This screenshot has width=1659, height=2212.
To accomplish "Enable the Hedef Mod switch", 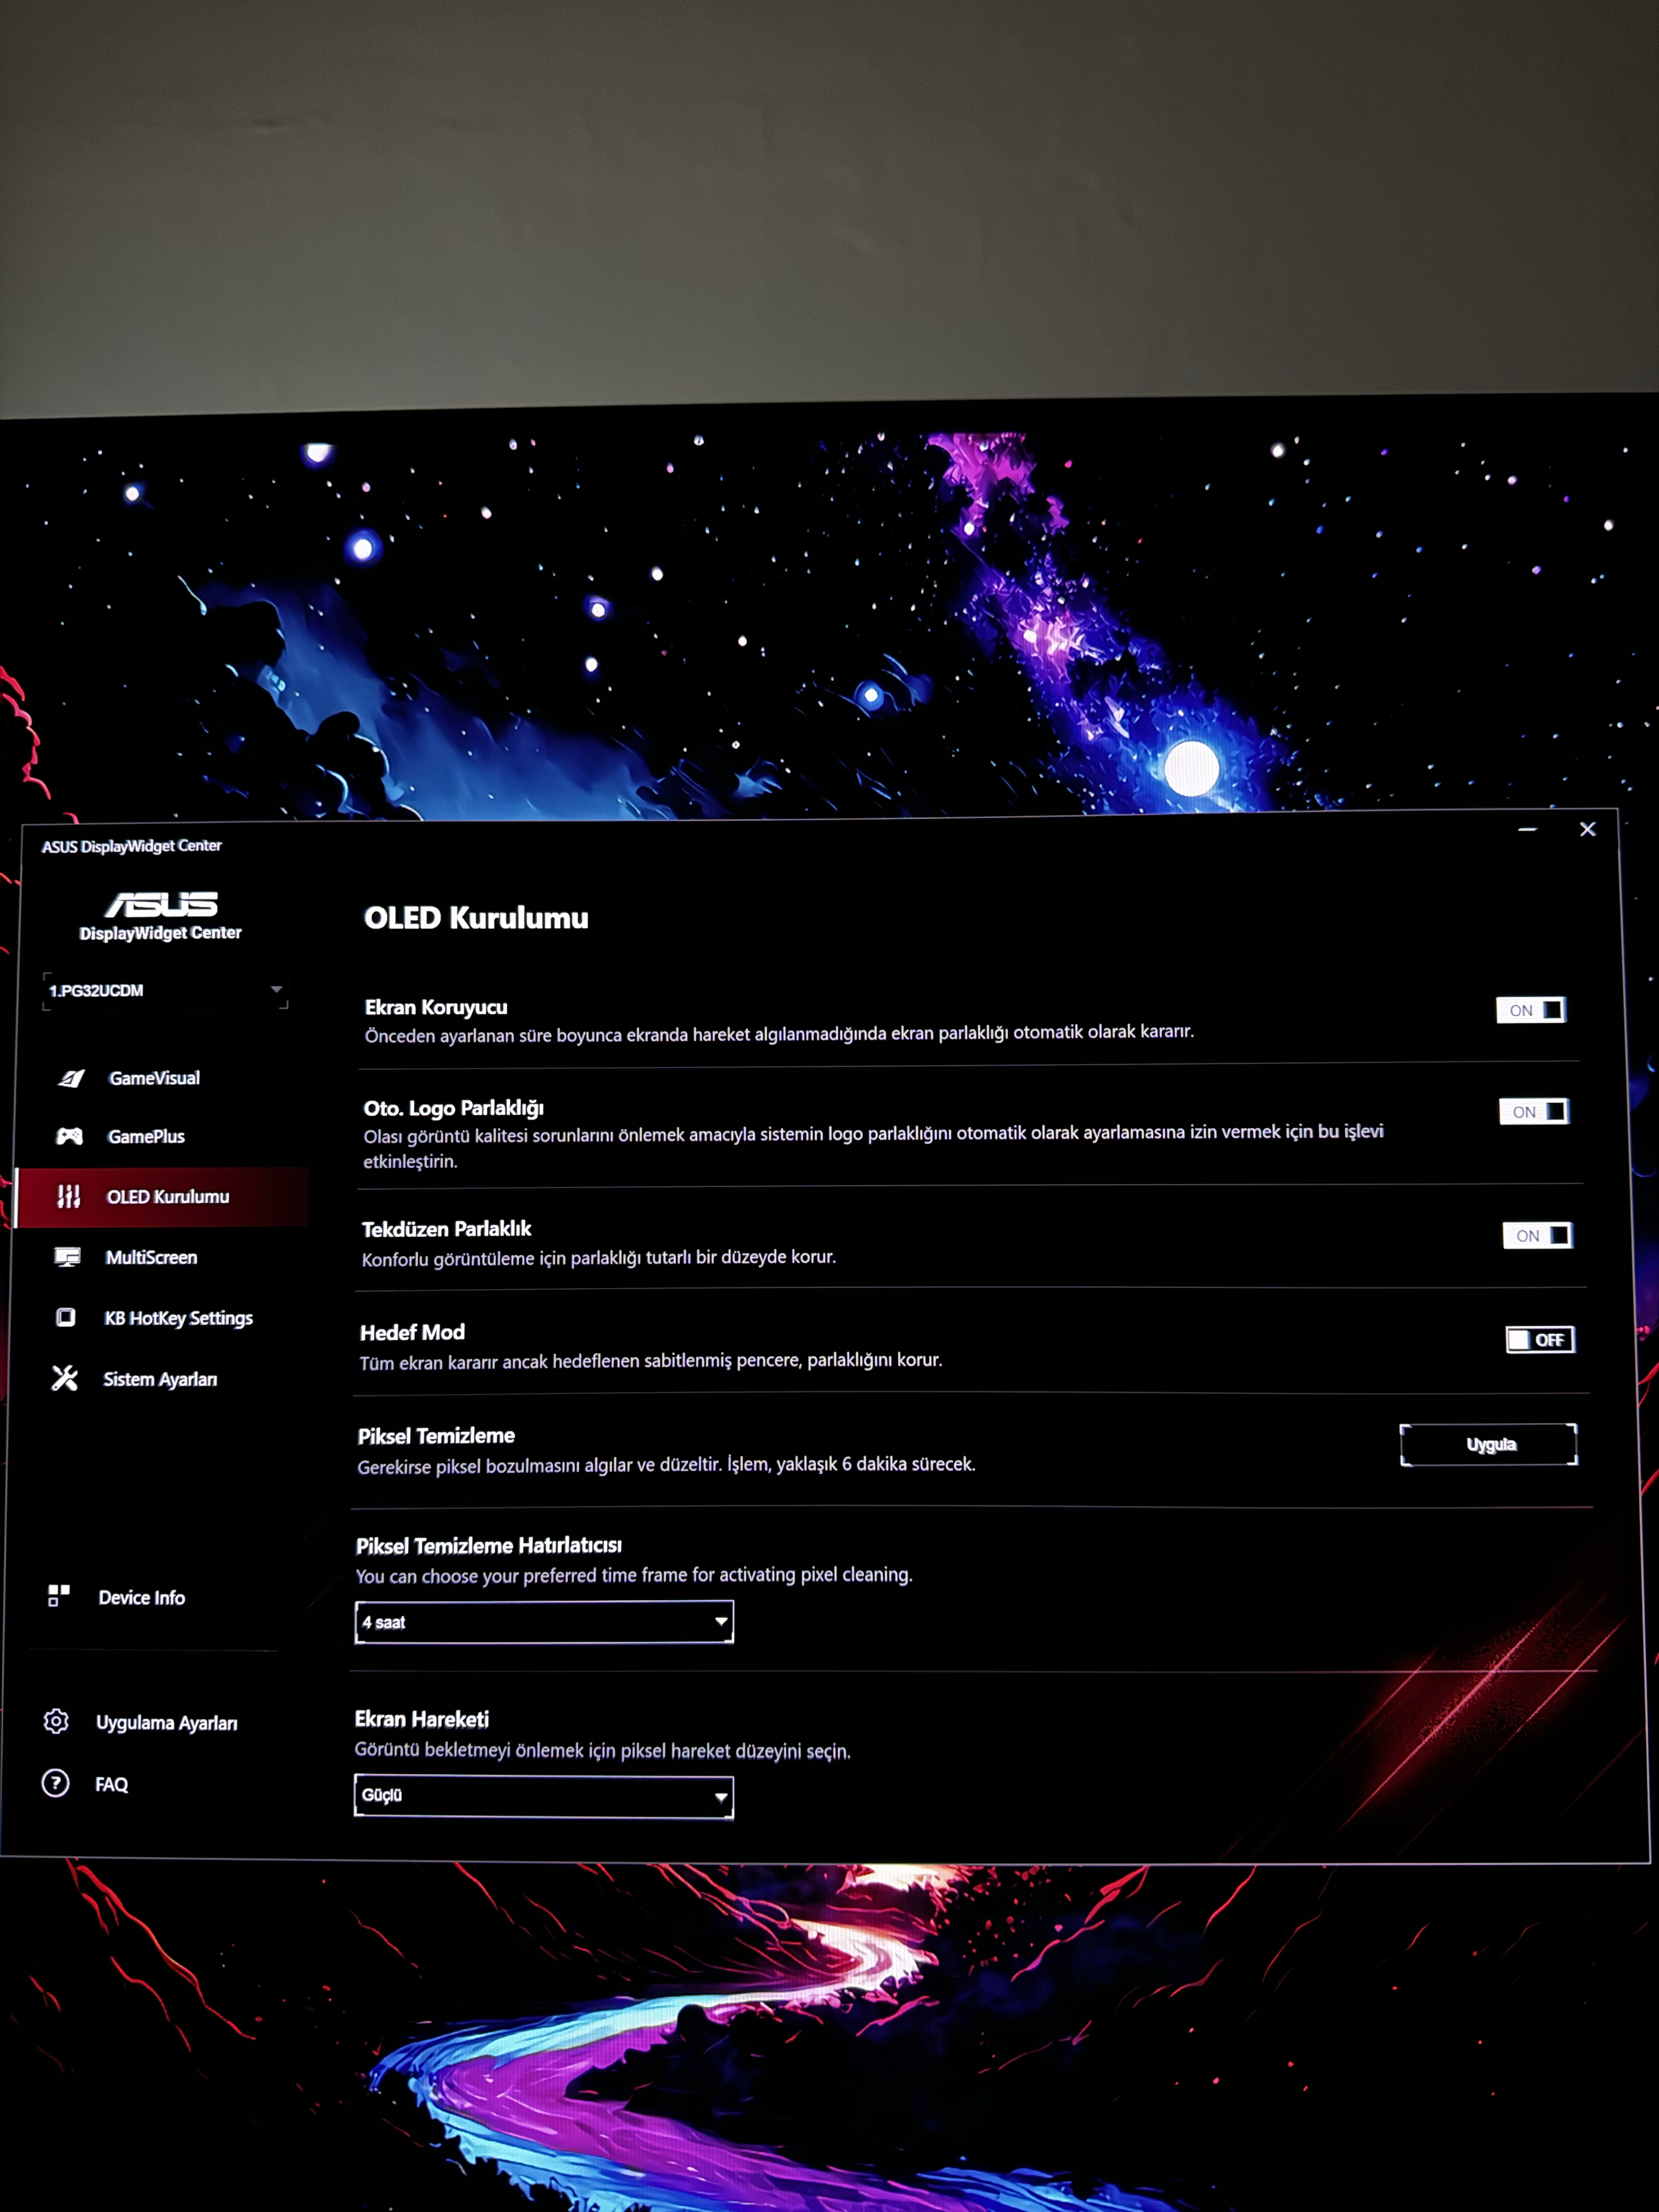I will click(1540, 1339).
